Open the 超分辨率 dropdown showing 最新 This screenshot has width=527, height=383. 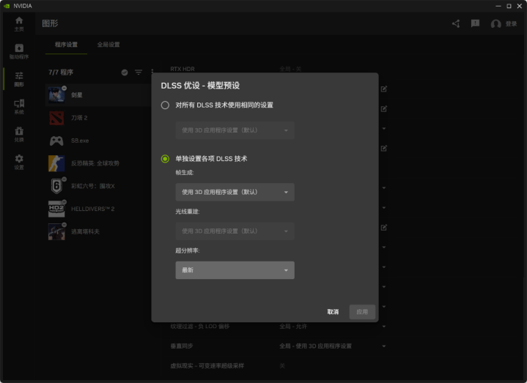click(235, 270)
